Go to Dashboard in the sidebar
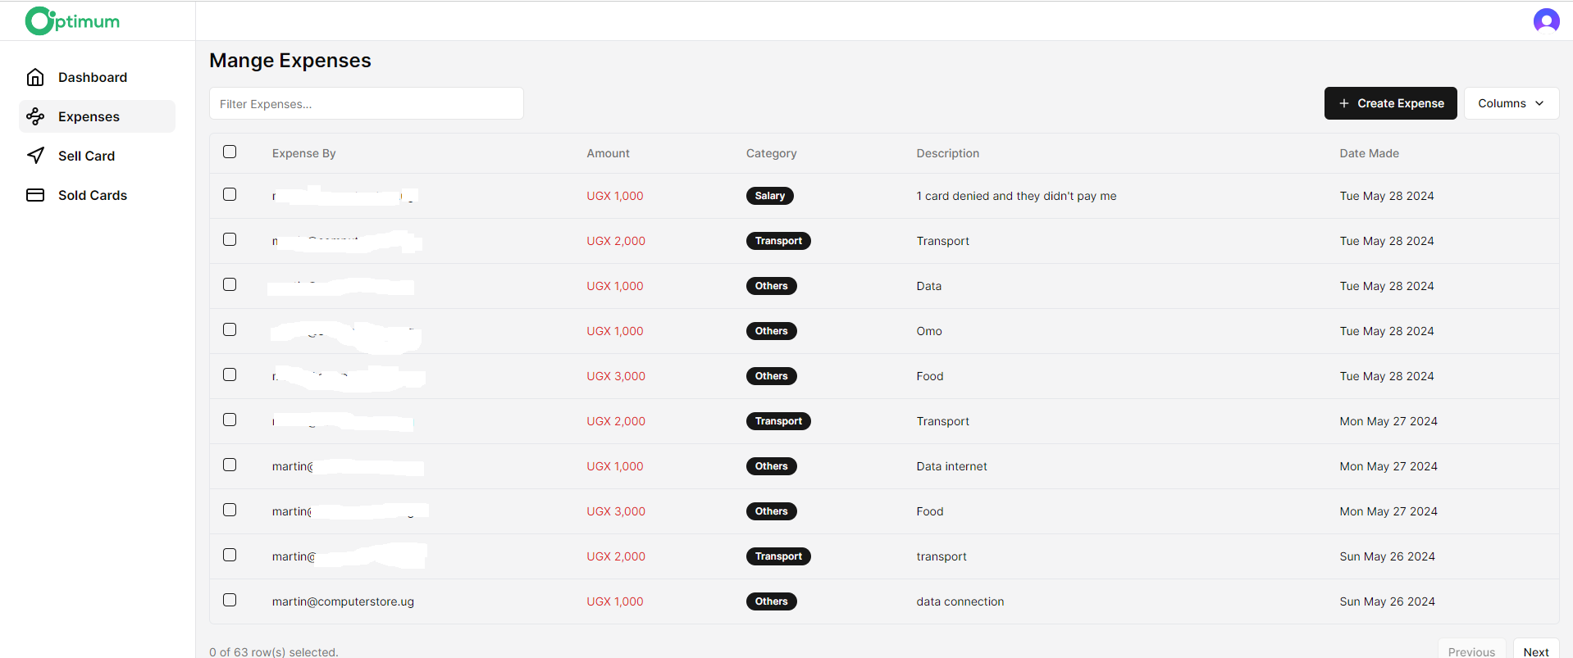 tap(93, 77)
